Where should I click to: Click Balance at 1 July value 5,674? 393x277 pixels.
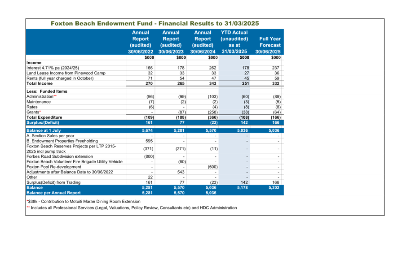coord(147,130)
